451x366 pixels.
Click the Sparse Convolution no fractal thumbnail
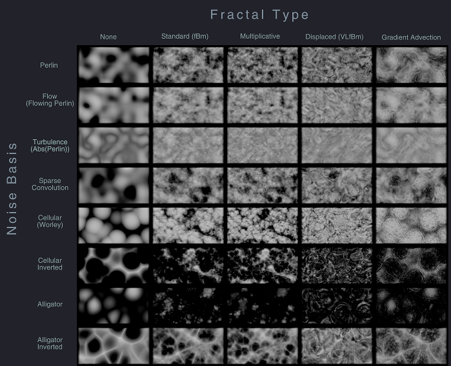[x=114, y=186]
